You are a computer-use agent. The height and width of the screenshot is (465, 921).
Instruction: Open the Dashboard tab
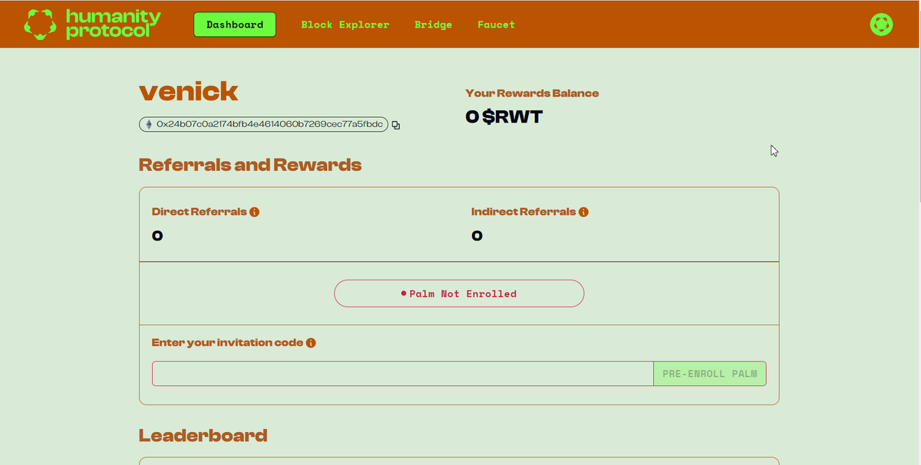pyautogui.click(x=235, y=25)
